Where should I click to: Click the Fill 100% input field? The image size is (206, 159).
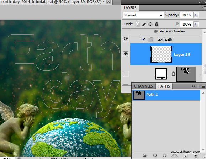[186, 24]
